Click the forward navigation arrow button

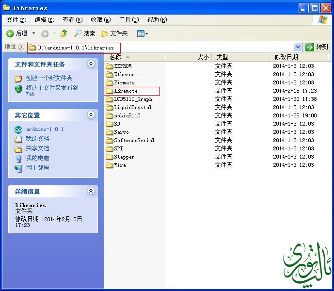click(x=45, y=33)
